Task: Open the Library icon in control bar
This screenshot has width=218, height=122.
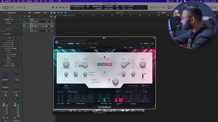Action: [3, 7]
